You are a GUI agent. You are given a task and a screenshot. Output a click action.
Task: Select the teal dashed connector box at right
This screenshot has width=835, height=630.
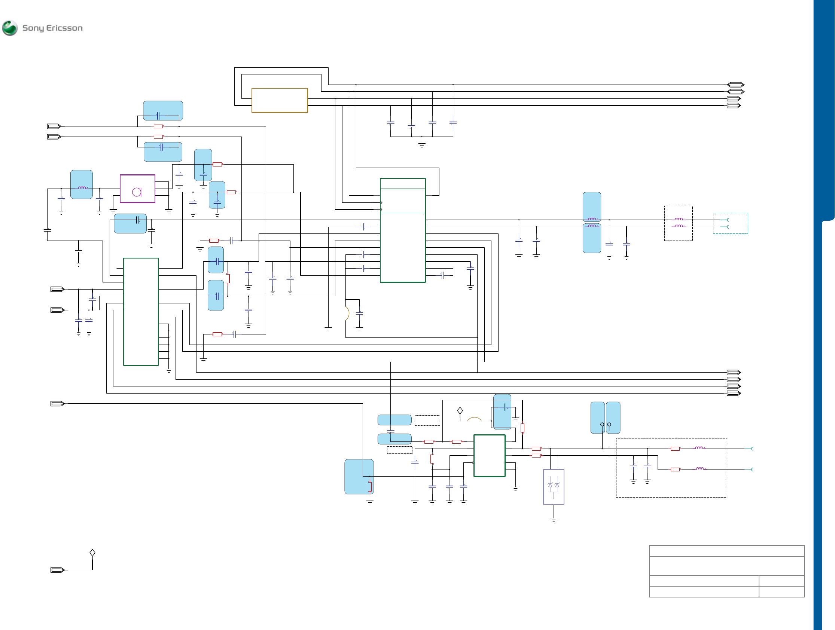click(x=730, y=223)
